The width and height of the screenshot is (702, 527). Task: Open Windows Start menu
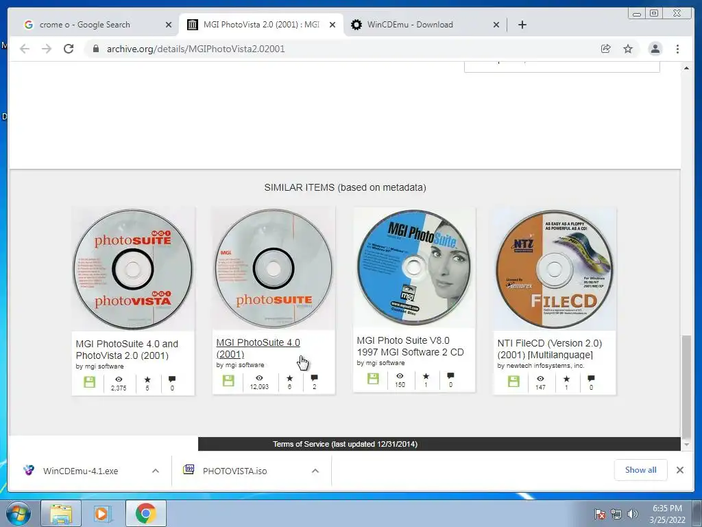(18, 513)
